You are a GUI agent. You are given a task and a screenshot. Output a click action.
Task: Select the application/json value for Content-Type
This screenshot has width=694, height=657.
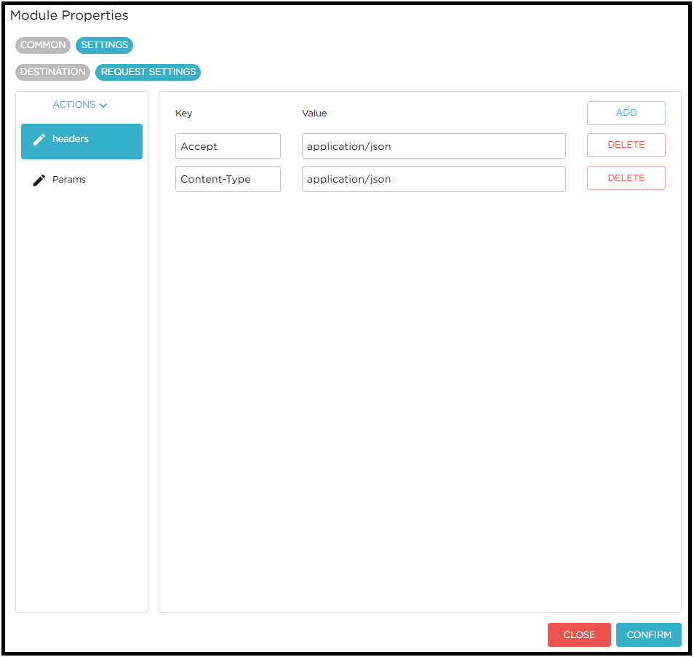click(x=434, y=179)
